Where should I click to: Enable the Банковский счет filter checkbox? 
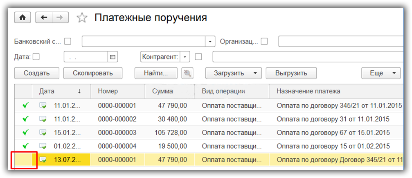pyautogui.click(x=68, y=41)
